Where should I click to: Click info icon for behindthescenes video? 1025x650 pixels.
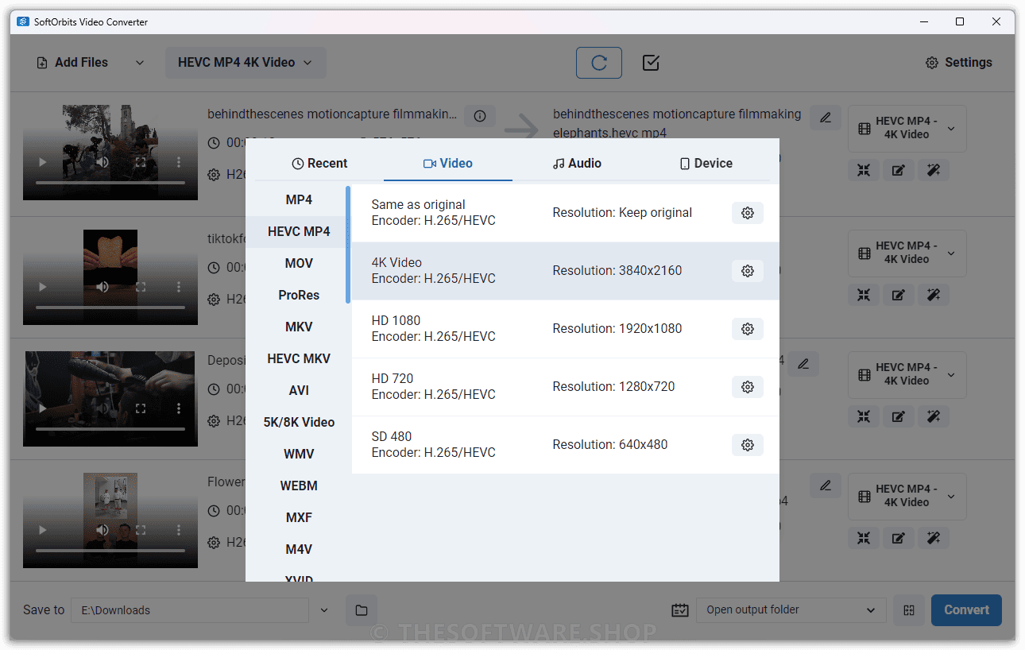tap(480, 116)
